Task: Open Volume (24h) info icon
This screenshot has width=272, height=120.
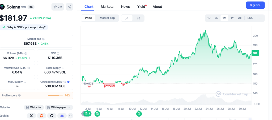Action: click(x=26, y=53)
